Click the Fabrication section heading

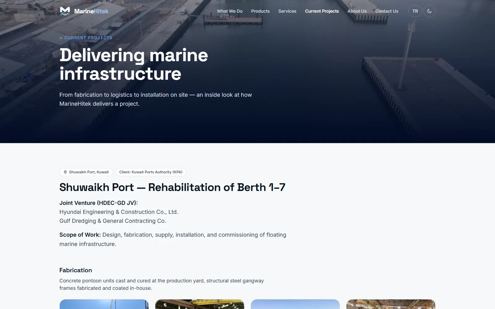(76, 270)
